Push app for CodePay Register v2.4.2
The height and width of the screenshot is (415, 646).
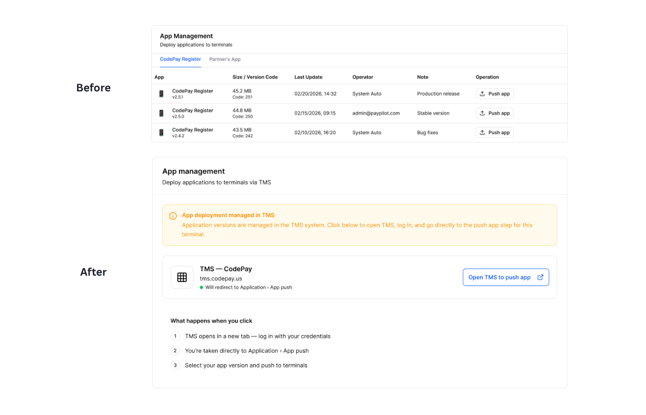click(x=495, y=132)
